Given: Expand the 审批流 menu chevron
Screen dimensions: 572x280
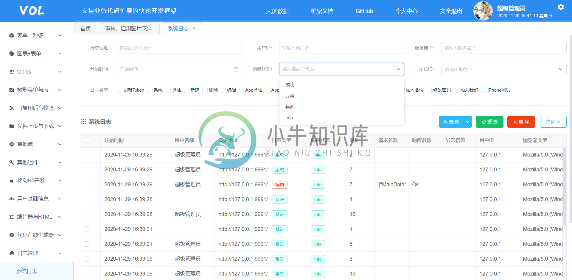Looking at the screenshot, I should pyautogui.click(x=60, y=144).
